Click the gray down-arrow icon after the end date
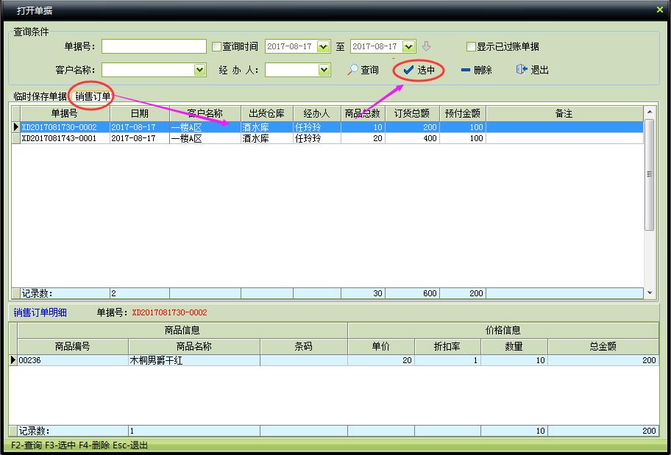The image size is (671, 455). pos(426,46)
